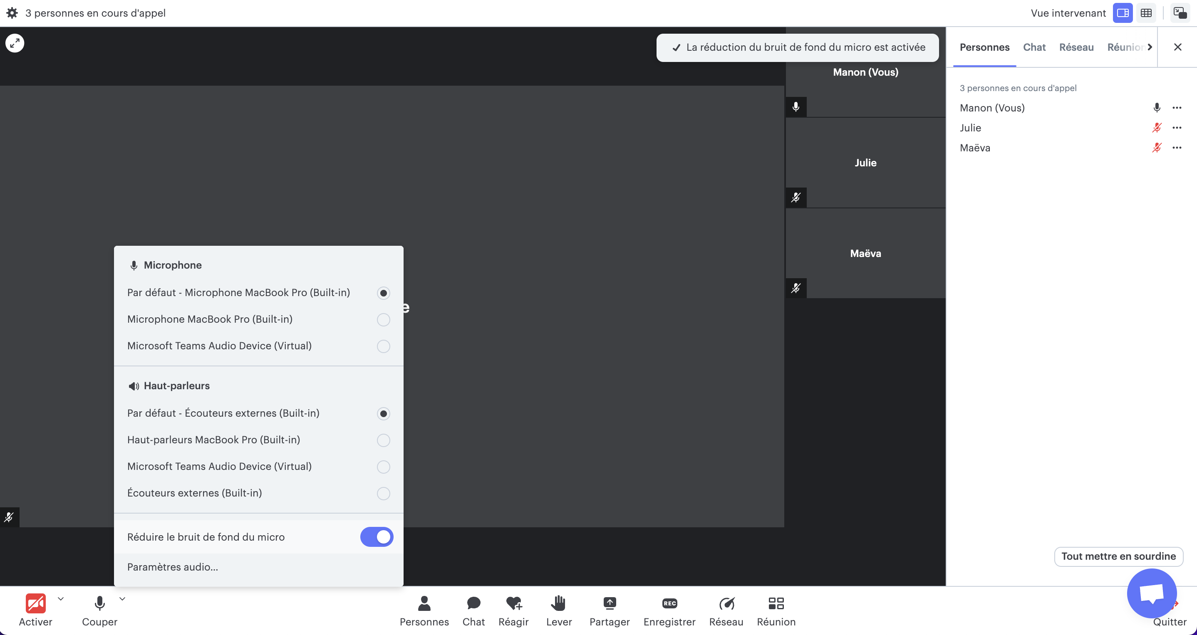
Task: Click the Microphone section header
Action: (x=165, y=265)
